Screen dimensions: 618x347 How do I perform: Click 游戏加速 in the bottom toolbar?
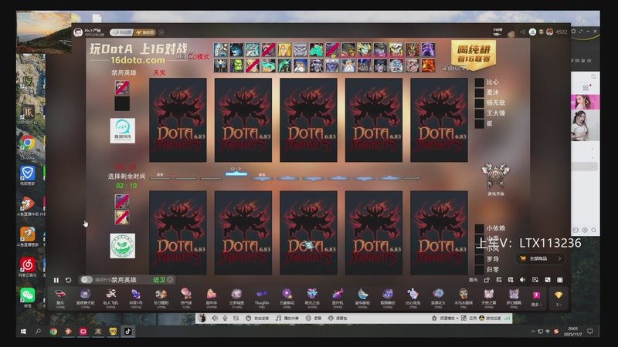point(491,318)
